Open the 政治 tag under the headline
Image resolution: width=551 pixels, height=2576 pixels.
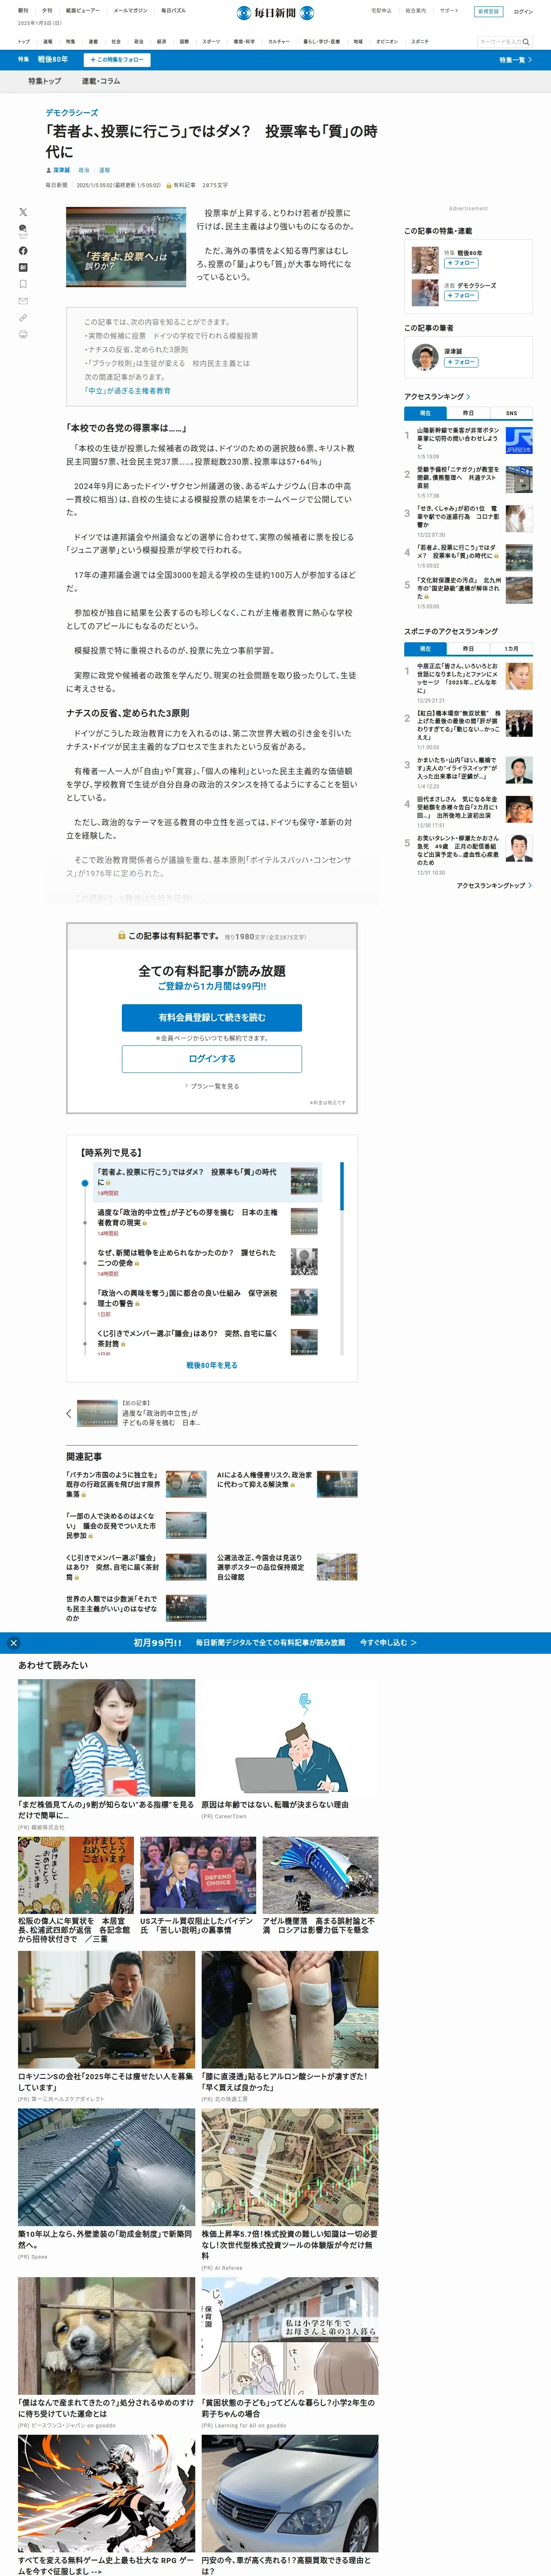(84, 170)
